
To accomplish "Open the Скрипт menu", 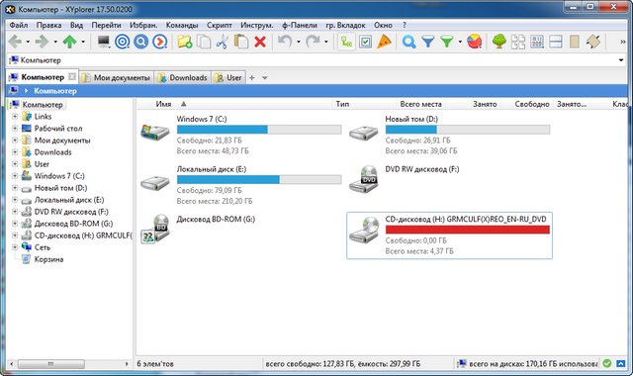I will coord(220,25).
